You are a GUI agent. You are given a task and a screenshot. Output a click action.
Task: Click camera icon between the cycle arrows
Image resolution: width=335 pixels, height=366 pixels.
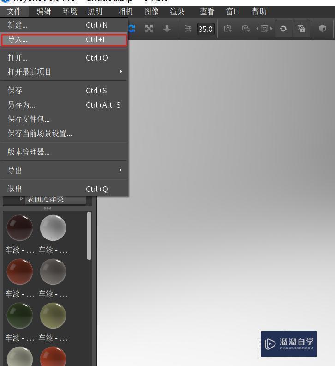point(264,29)
